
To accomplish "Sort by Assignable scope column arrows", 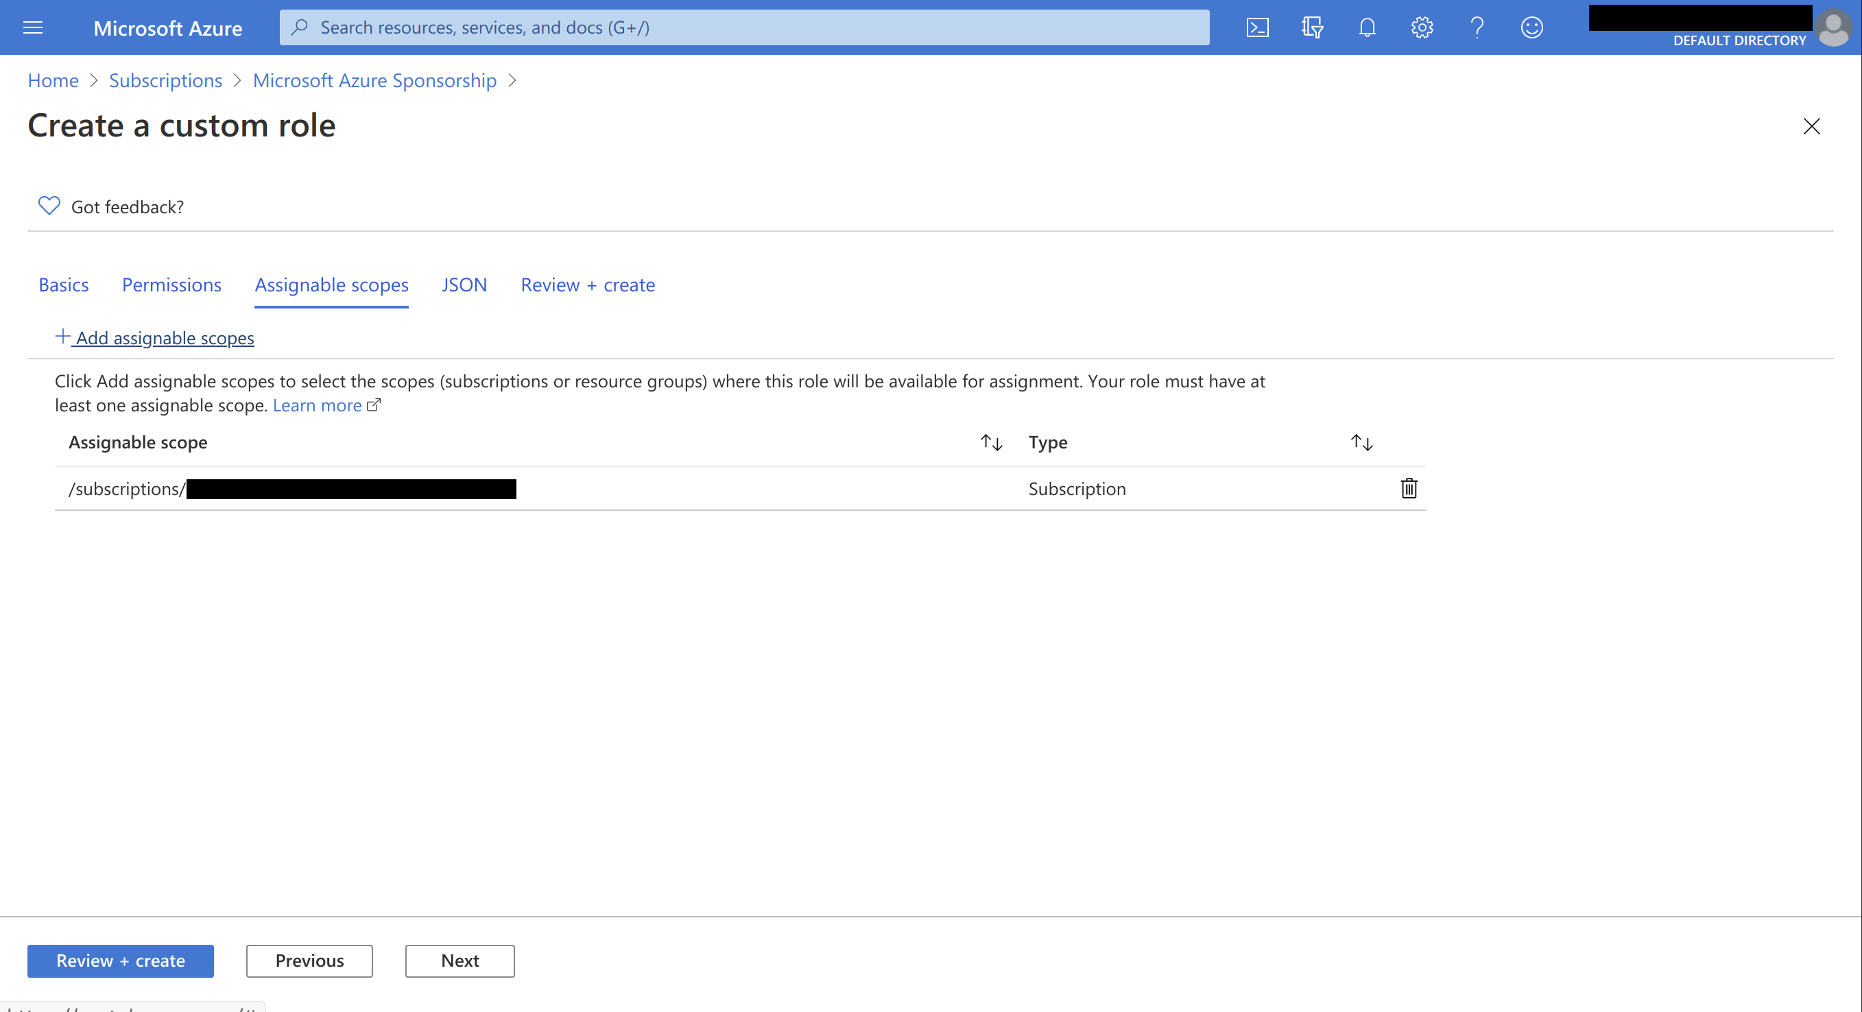I will click(991, 442).
